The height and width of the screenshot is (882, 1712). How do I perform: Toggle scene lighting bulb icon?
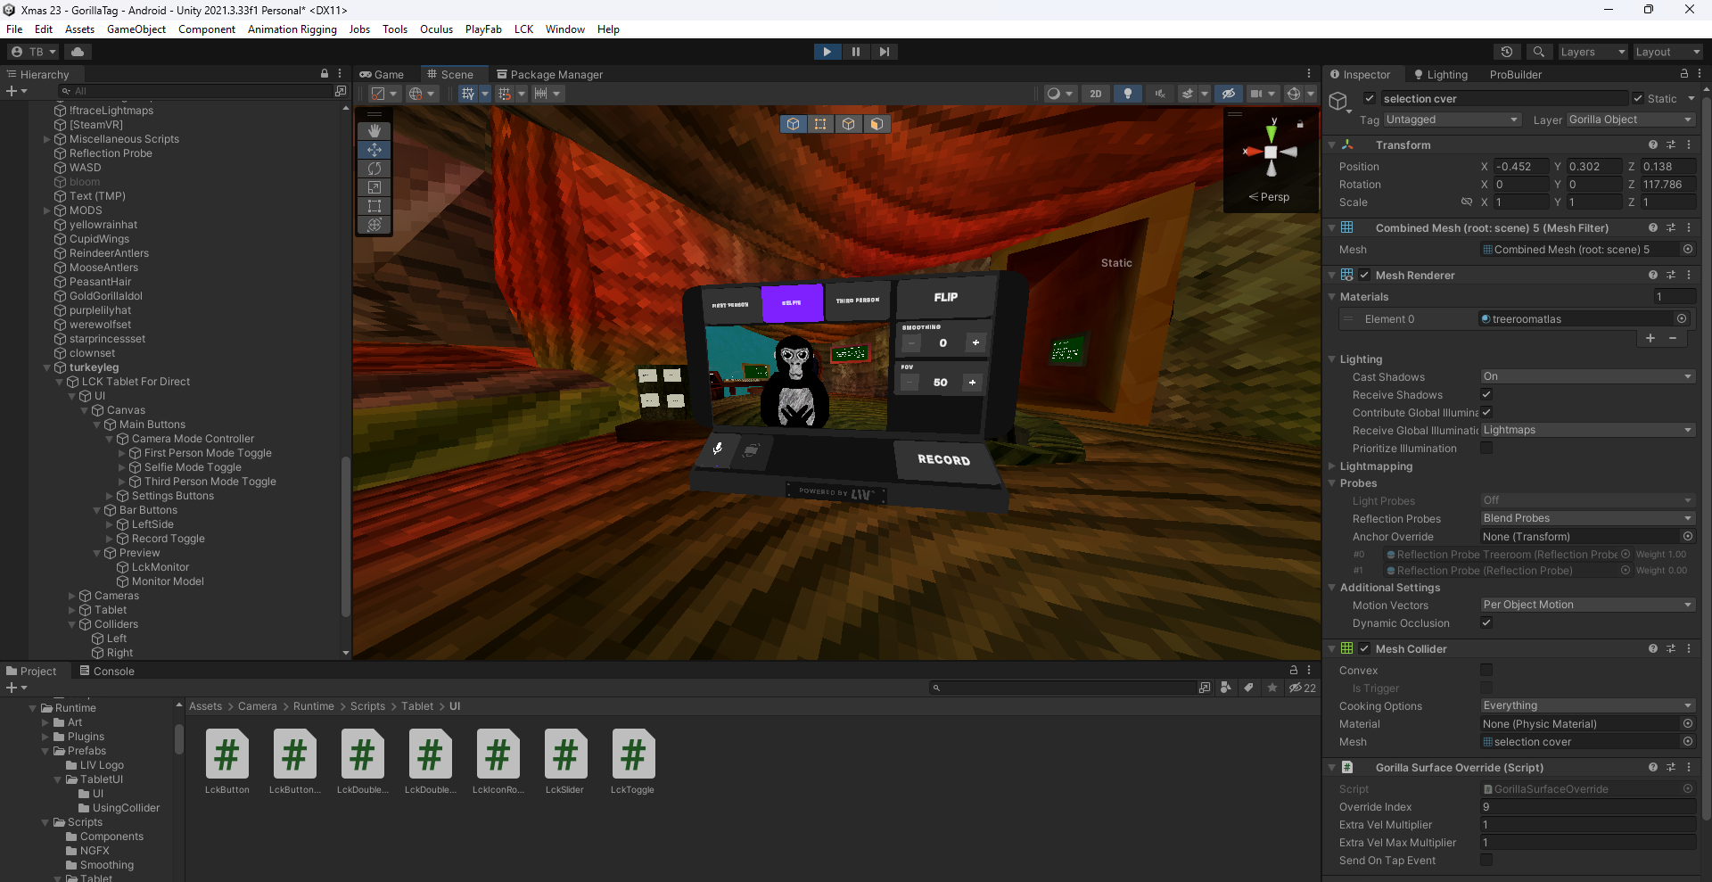tap(1128, 94)
